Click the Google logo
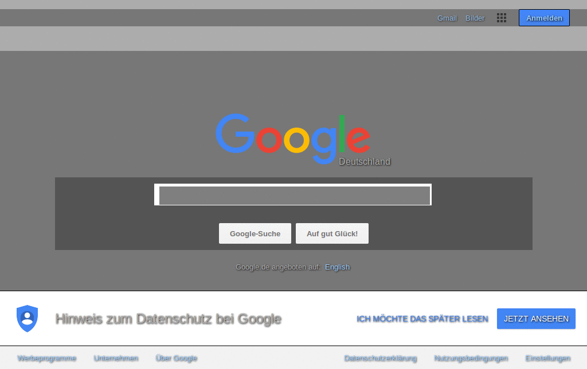 [x=293, y=138]
